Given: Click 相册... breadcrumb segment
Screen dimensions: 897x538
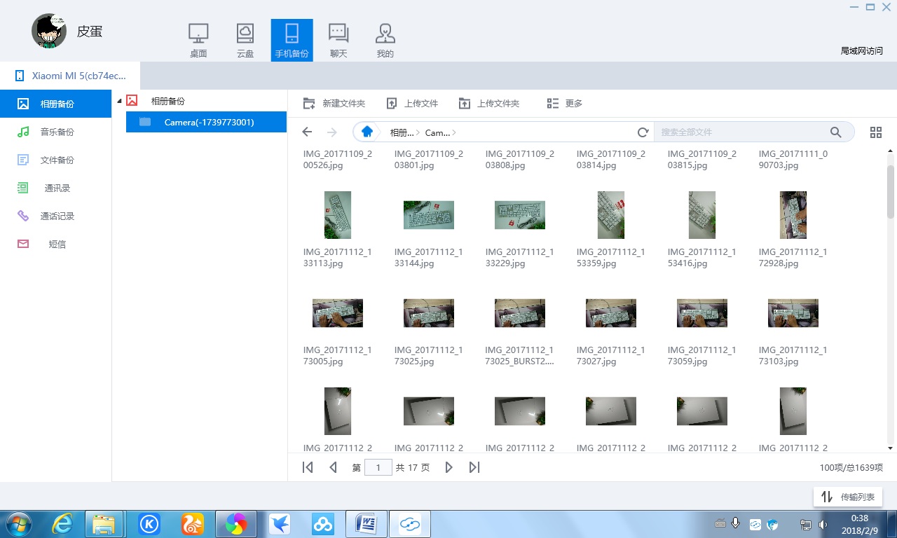Looking at the screenshot, I should pyautogui.click(x=403, y=132).
